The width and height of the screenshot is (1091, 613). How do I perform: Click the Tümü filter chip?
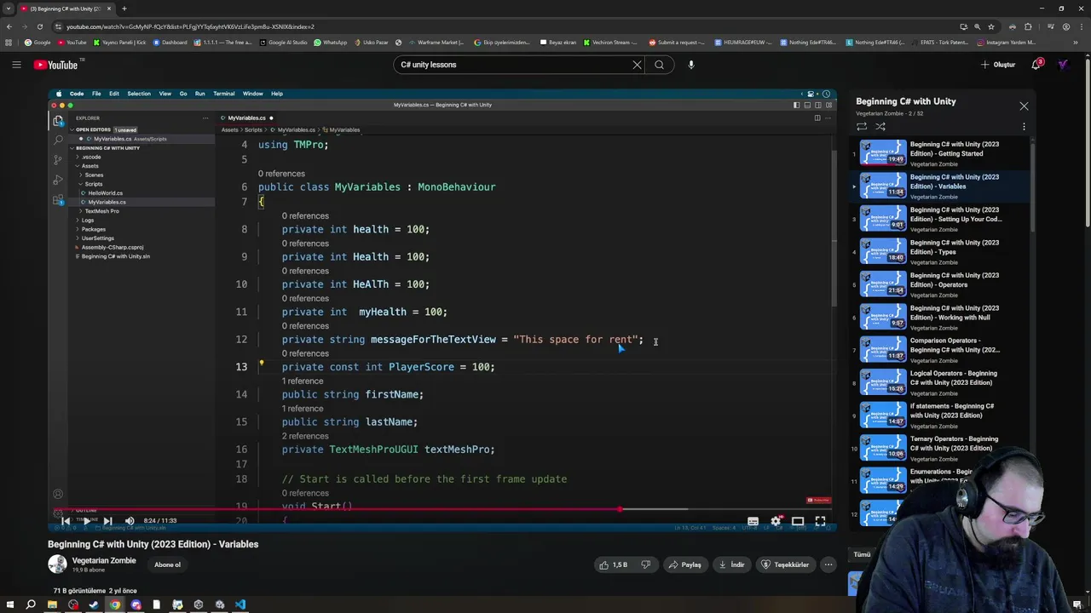[863, 554]
